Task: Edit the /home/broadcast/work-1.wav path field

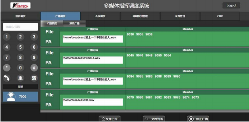Action: pos(93,60)
